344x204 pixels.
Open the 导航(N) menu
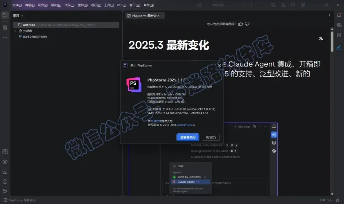pyautogui.click(x=56, y=5)
